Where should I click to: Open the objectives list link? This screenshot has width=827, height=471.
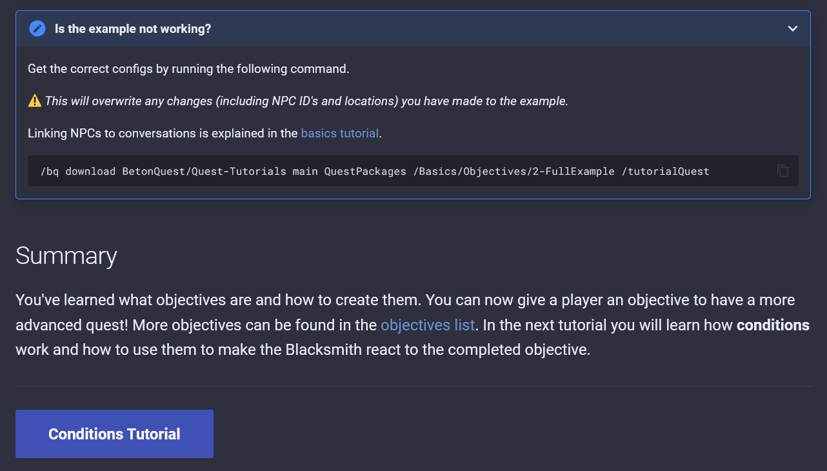point(428,325)
